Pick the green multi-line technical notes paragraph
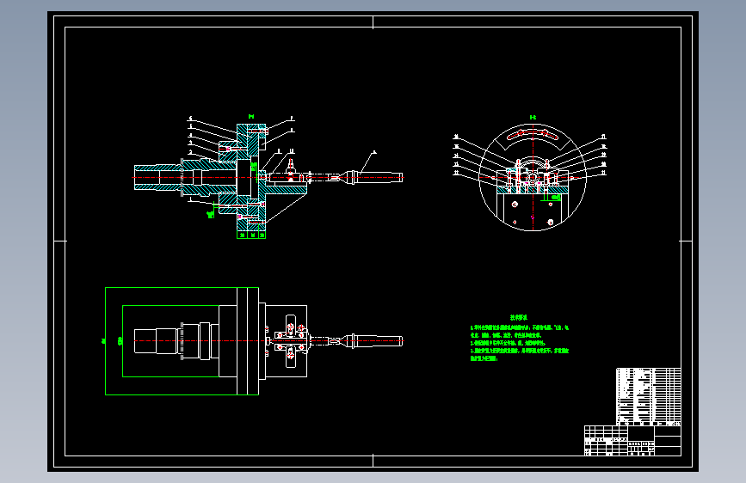746x483 pixels. pos(520,343)
